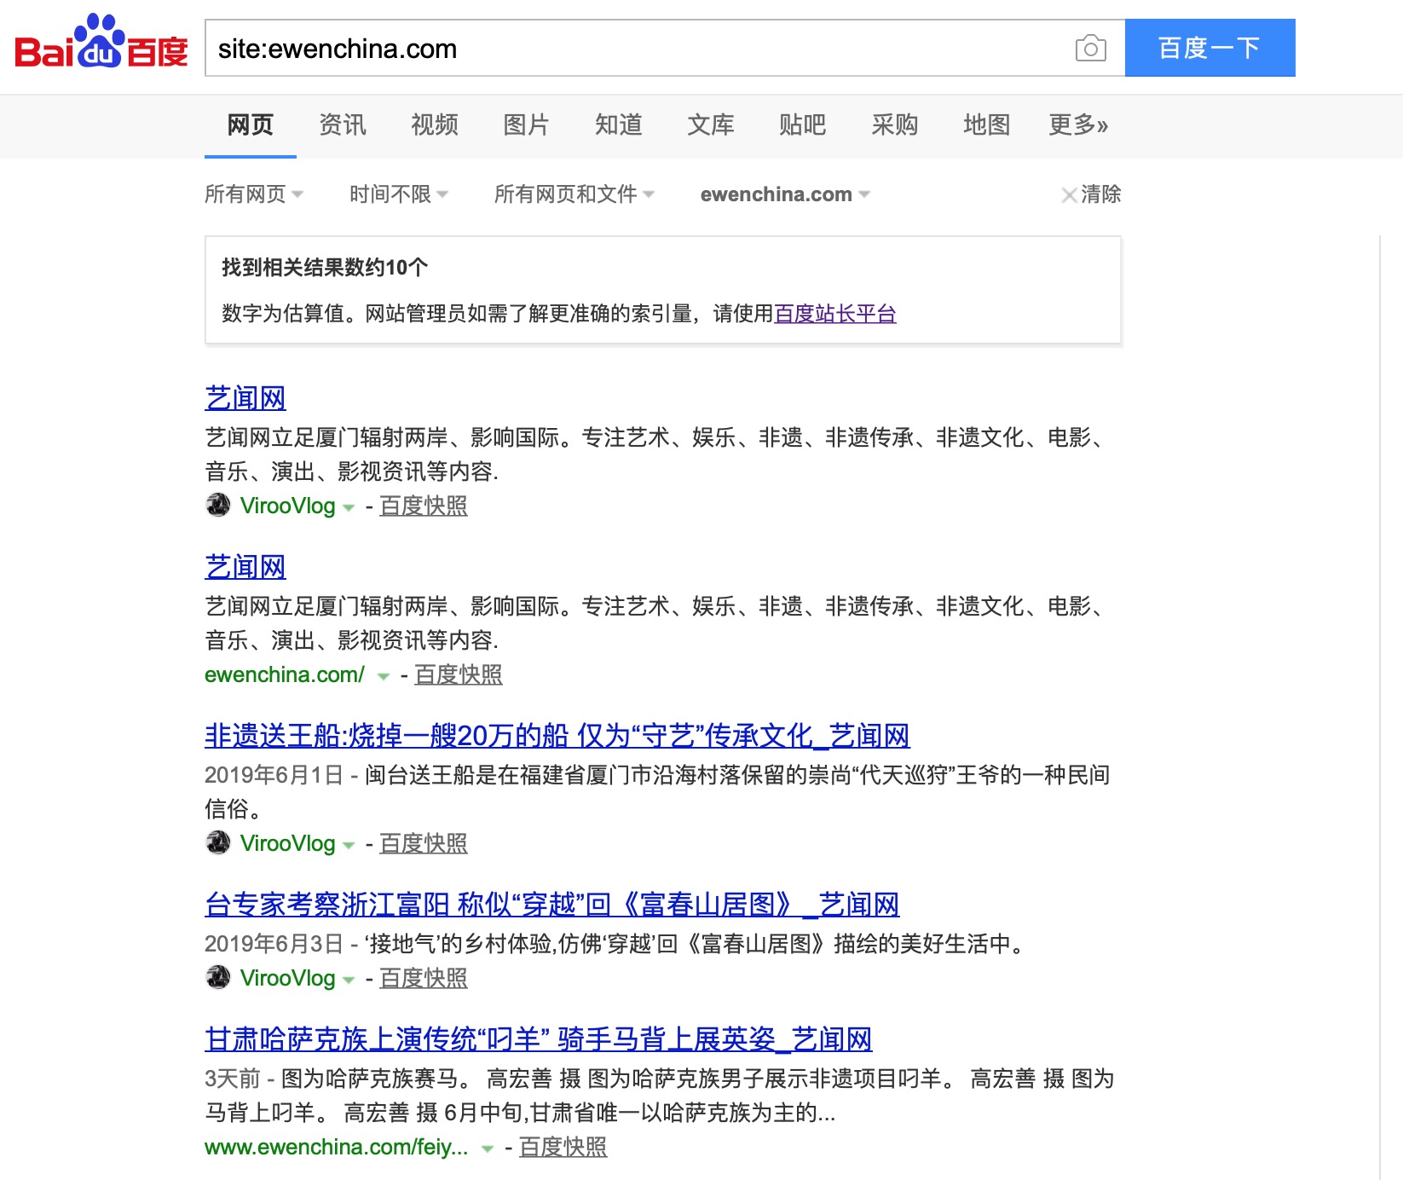Viewport: 1403px width, 1180px height.
Task: Open the second 艺闻网 result title
Action: [x=245, y=567]
